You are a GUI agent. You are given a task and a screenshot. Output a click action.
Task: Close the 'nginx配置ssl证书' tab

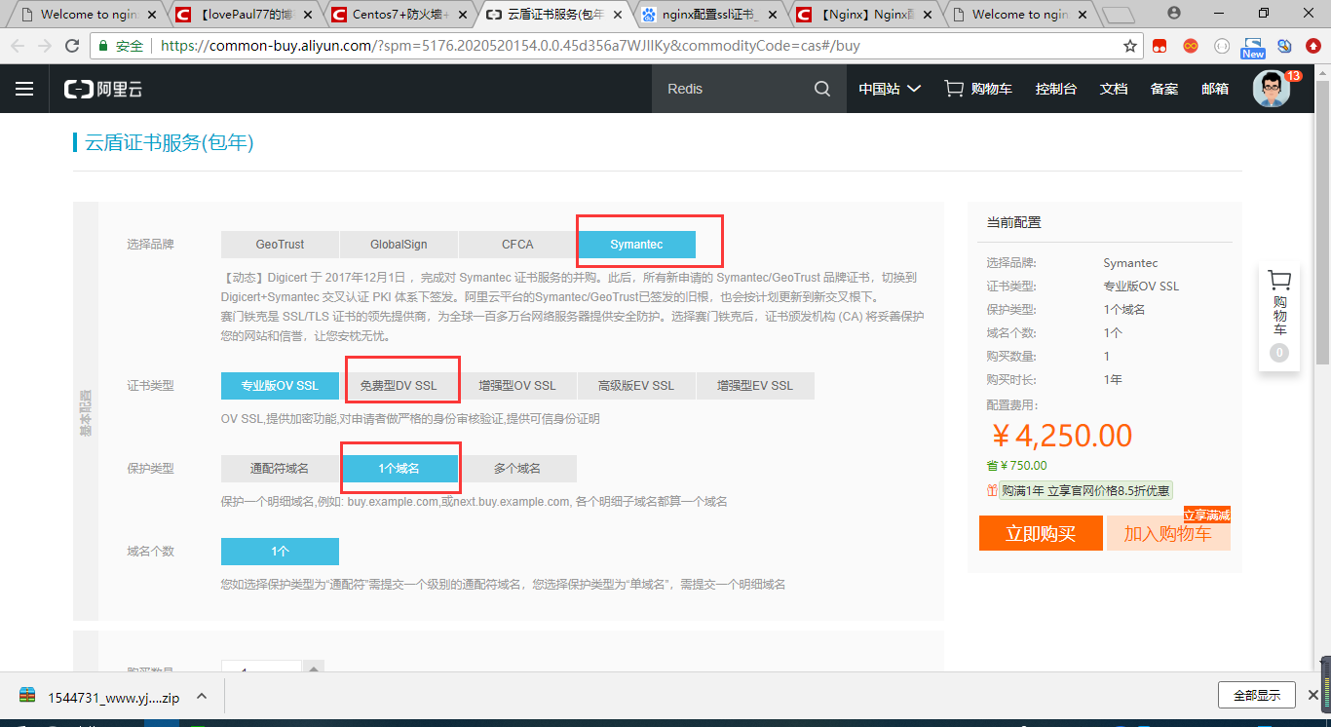[x=775, y=15]
